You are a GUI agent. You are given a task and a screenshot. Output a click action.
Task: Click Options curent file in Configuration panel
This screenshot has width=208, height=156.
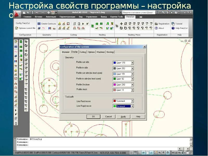25,28
